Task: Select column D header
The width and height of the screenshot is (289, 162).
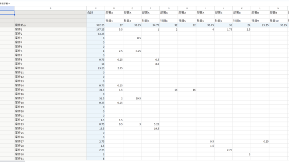Action: point(114,8)
